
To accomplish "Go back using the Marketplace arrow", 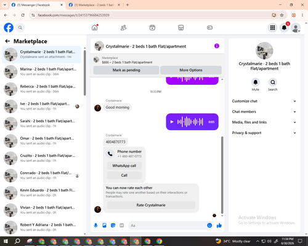I will point(7,41).
